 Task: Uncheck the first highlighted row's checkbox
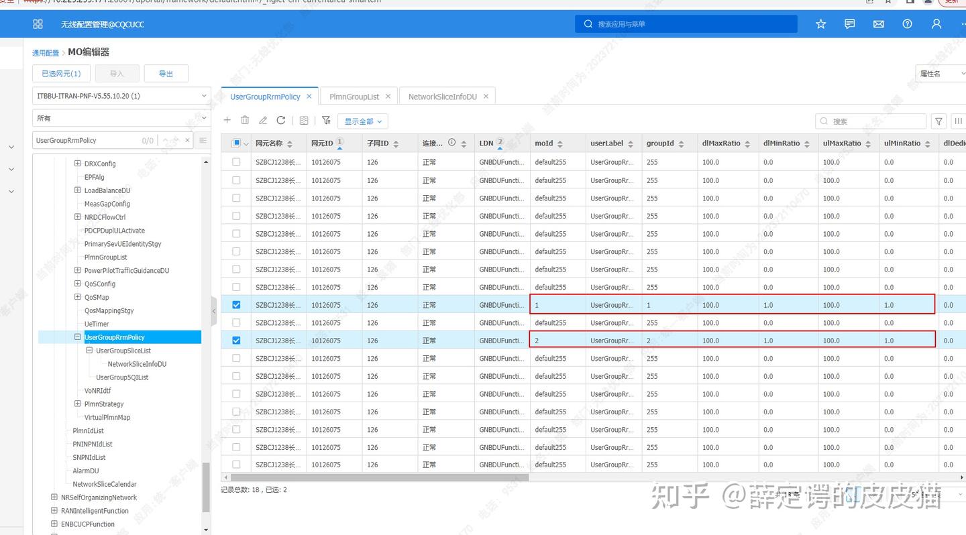tap(235, 304)
